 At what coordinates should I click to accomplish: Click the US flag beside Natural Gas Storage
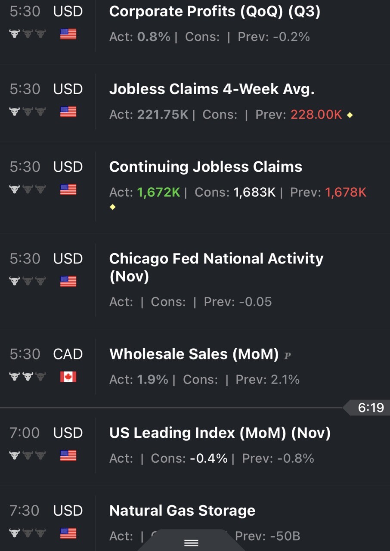68,533
